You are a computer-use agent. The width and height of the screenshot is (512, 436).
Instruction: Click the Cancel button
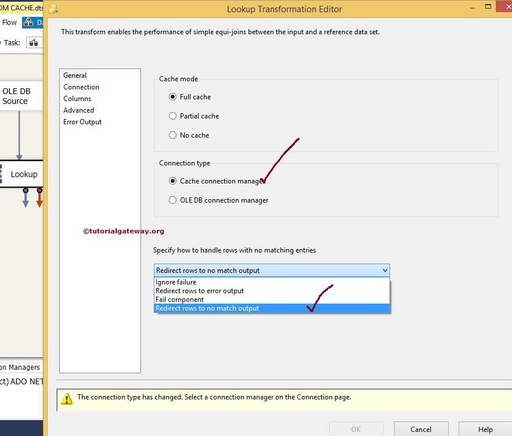tap(421, 429)
